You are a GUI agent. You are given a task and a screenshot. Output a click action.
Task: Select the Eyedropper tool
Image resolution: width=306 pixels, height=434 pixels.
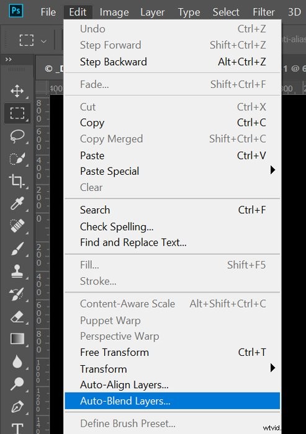pyautogui.click(x=17, y=203)
